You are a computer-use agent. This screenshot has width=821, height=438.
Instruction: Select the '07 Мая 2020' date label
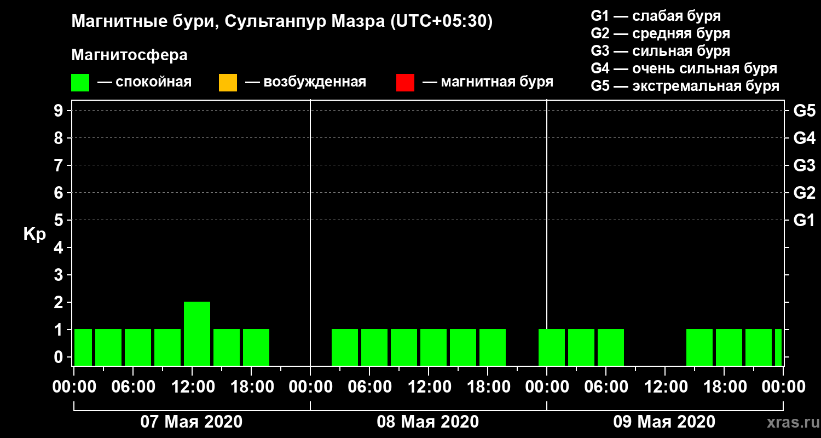pos(192,422)
